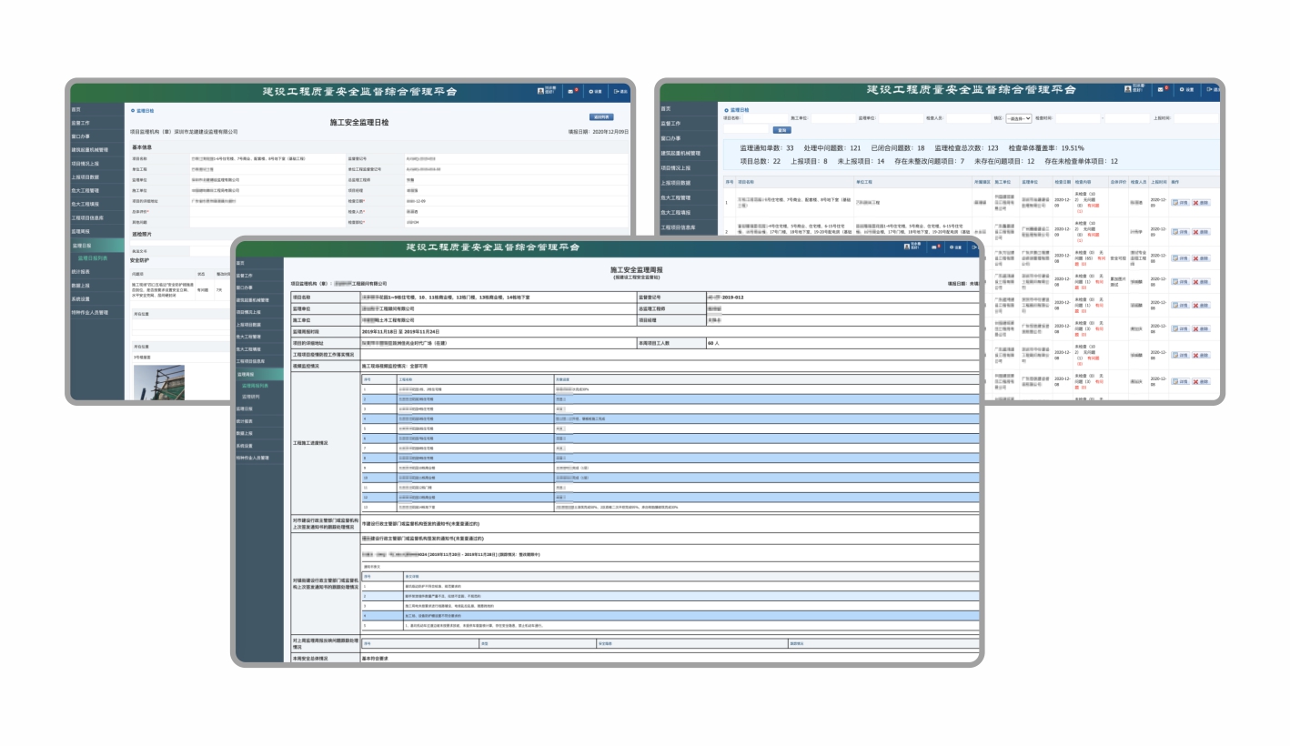Click second row's red X delete button

[1201, 232]
